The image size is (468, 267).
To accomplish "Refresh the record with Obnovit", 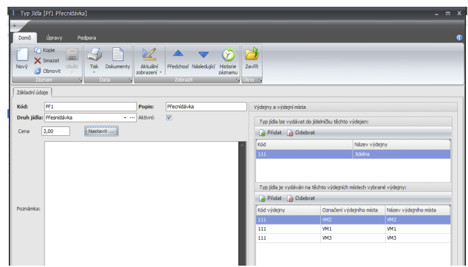I will [47, 71].
